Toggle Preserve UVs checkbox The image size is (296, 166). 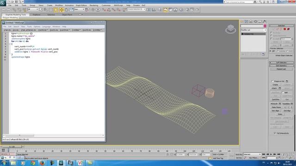coord(272,81)
